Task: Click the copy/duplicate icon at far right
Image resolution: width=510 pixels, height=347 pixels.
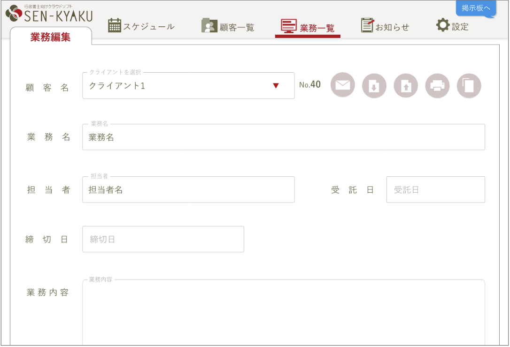Action: [469, 85]
